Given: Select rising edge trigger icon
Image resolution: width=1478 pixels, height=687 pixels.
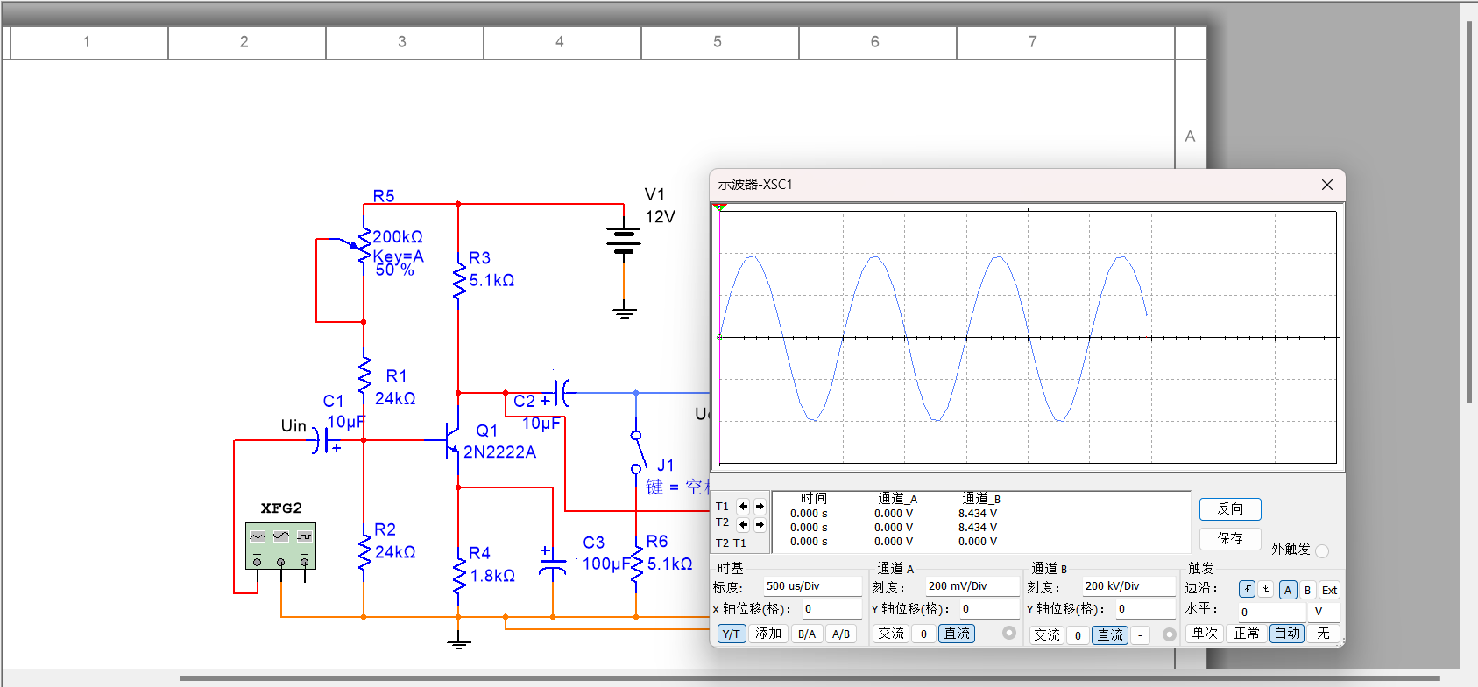Looking at the screenshot, I should click(x=1247, y=590).
